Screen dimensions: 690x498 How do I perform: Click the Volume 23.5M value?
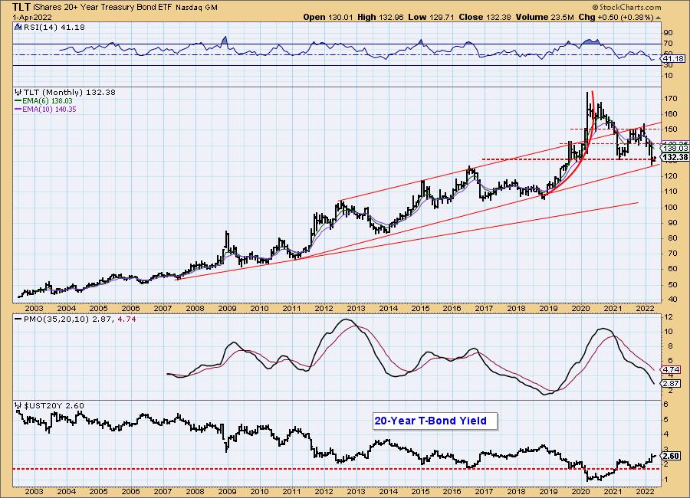click(544, 17)
